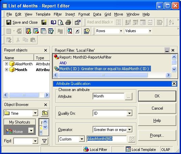Click the open book icon in the toolbar
181x154 pixels.
pos(53,22)
